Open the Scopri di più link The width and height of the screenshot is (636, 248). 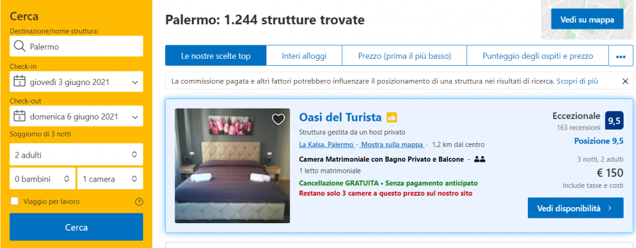pyautogui.click(x=577, y=81)
